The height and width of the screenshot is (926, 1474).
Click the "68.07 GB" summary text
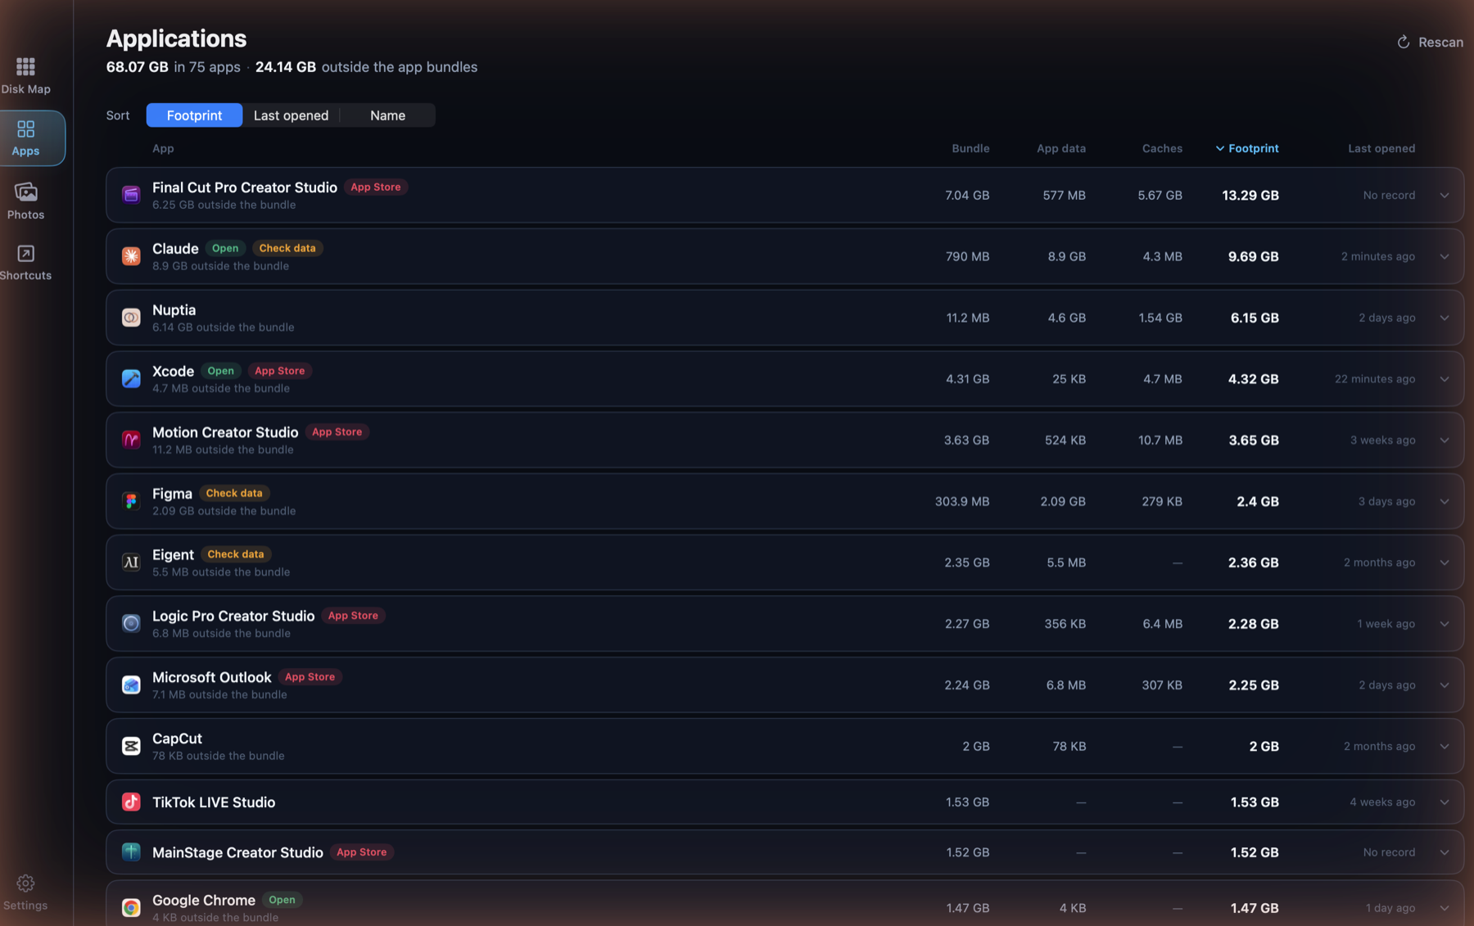click(x=137, y=67)
